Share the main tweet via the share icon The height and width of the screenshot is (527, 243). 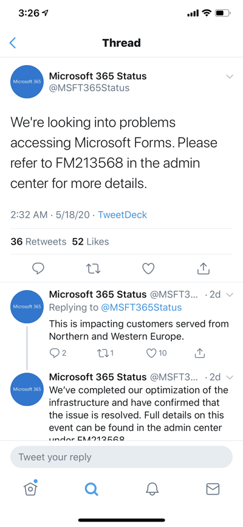(203, 268)
